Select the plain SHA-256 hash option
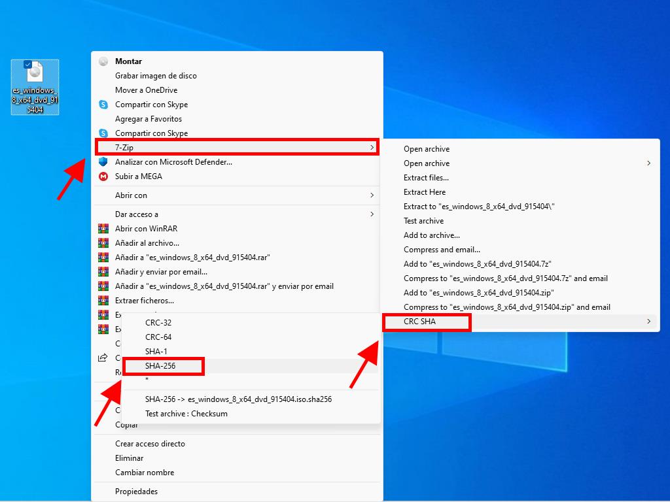The image size is (670, 502). 160,366
